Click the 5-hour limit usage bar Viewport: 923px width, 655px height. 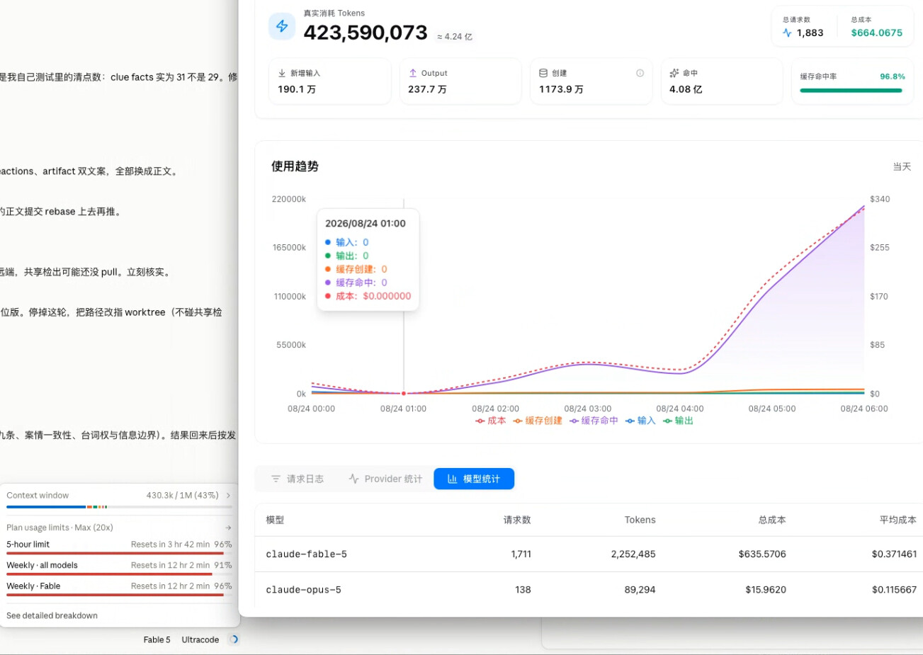pos(119,553)
